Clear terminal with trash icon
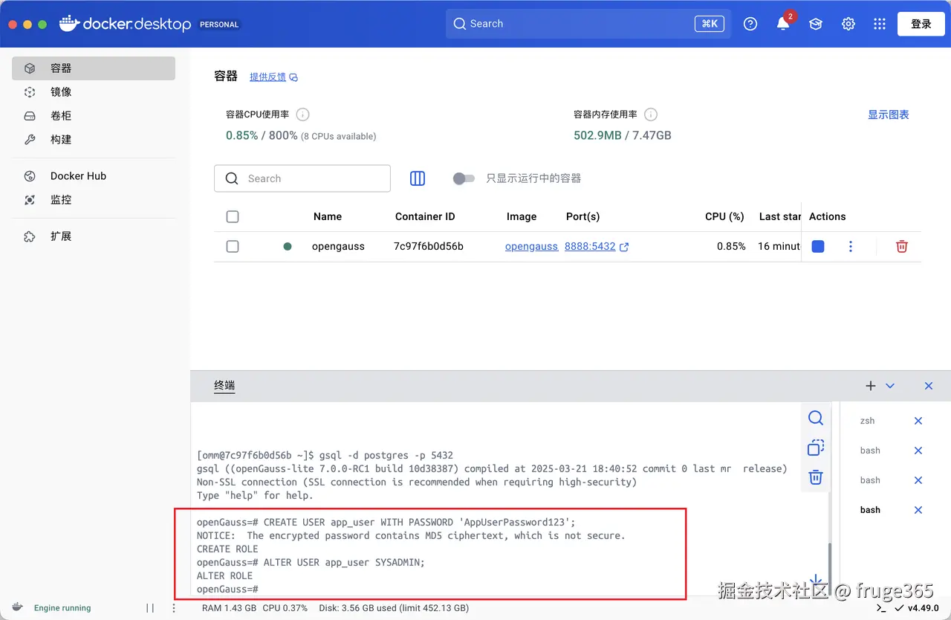Viewport: 951px width, 620px height. [815, 477]
